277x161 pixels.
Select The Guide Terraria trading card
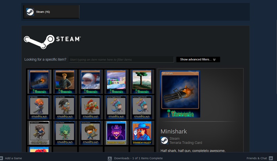65,82
